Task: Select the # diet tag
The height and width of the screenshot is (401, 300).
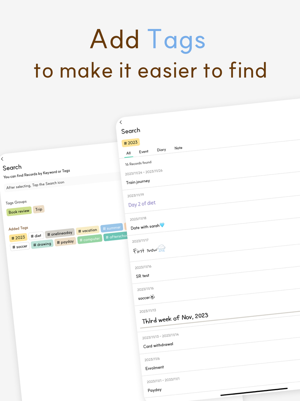Action: 36,236
